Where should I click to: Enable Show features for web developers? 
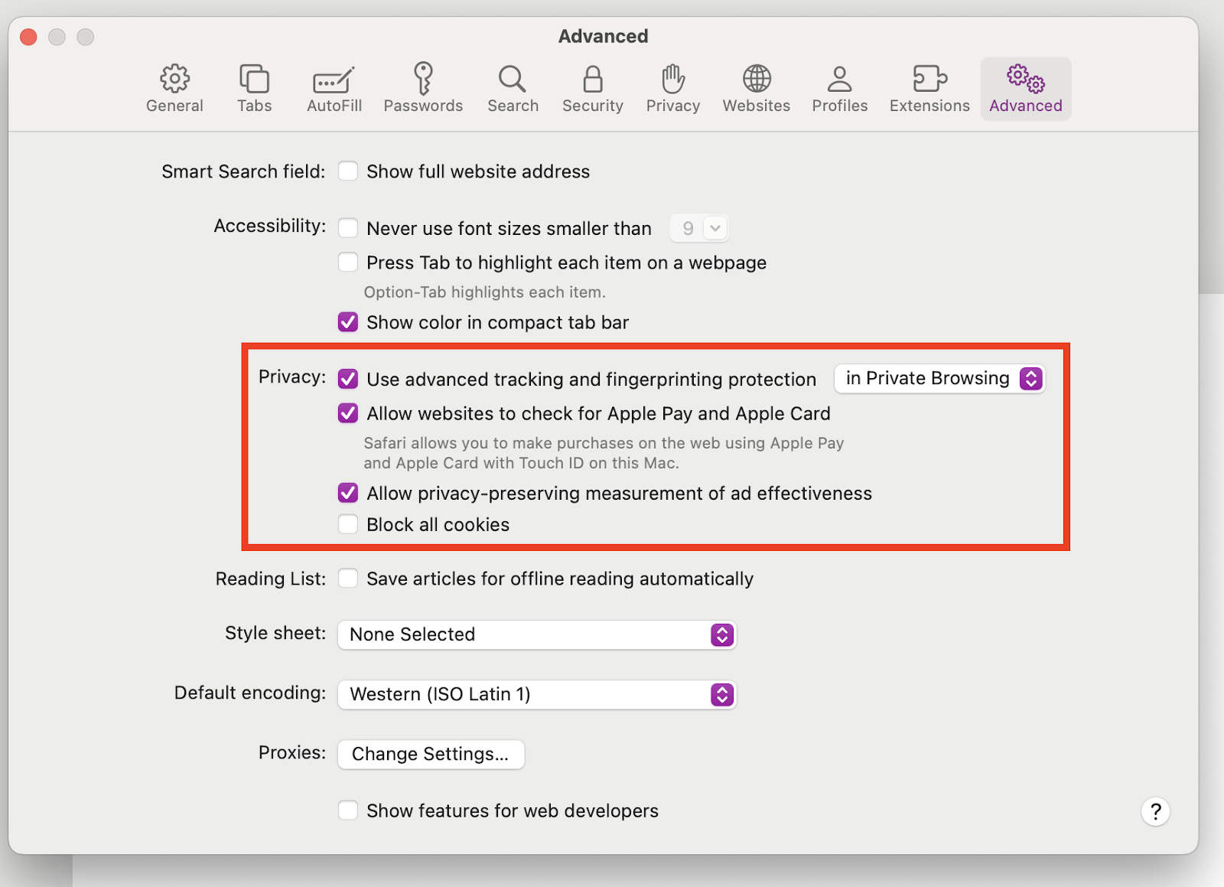[348, 810]
